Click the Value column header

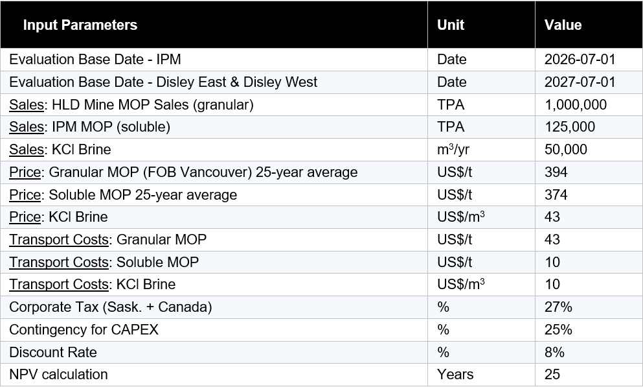pyautogui.click(x=563, y=25)
